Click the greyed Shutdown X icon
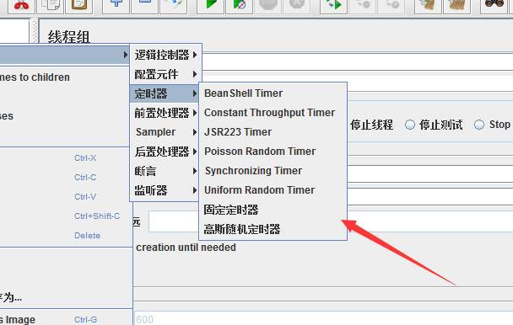Screen dimensions: 513x325 [297, 6]
